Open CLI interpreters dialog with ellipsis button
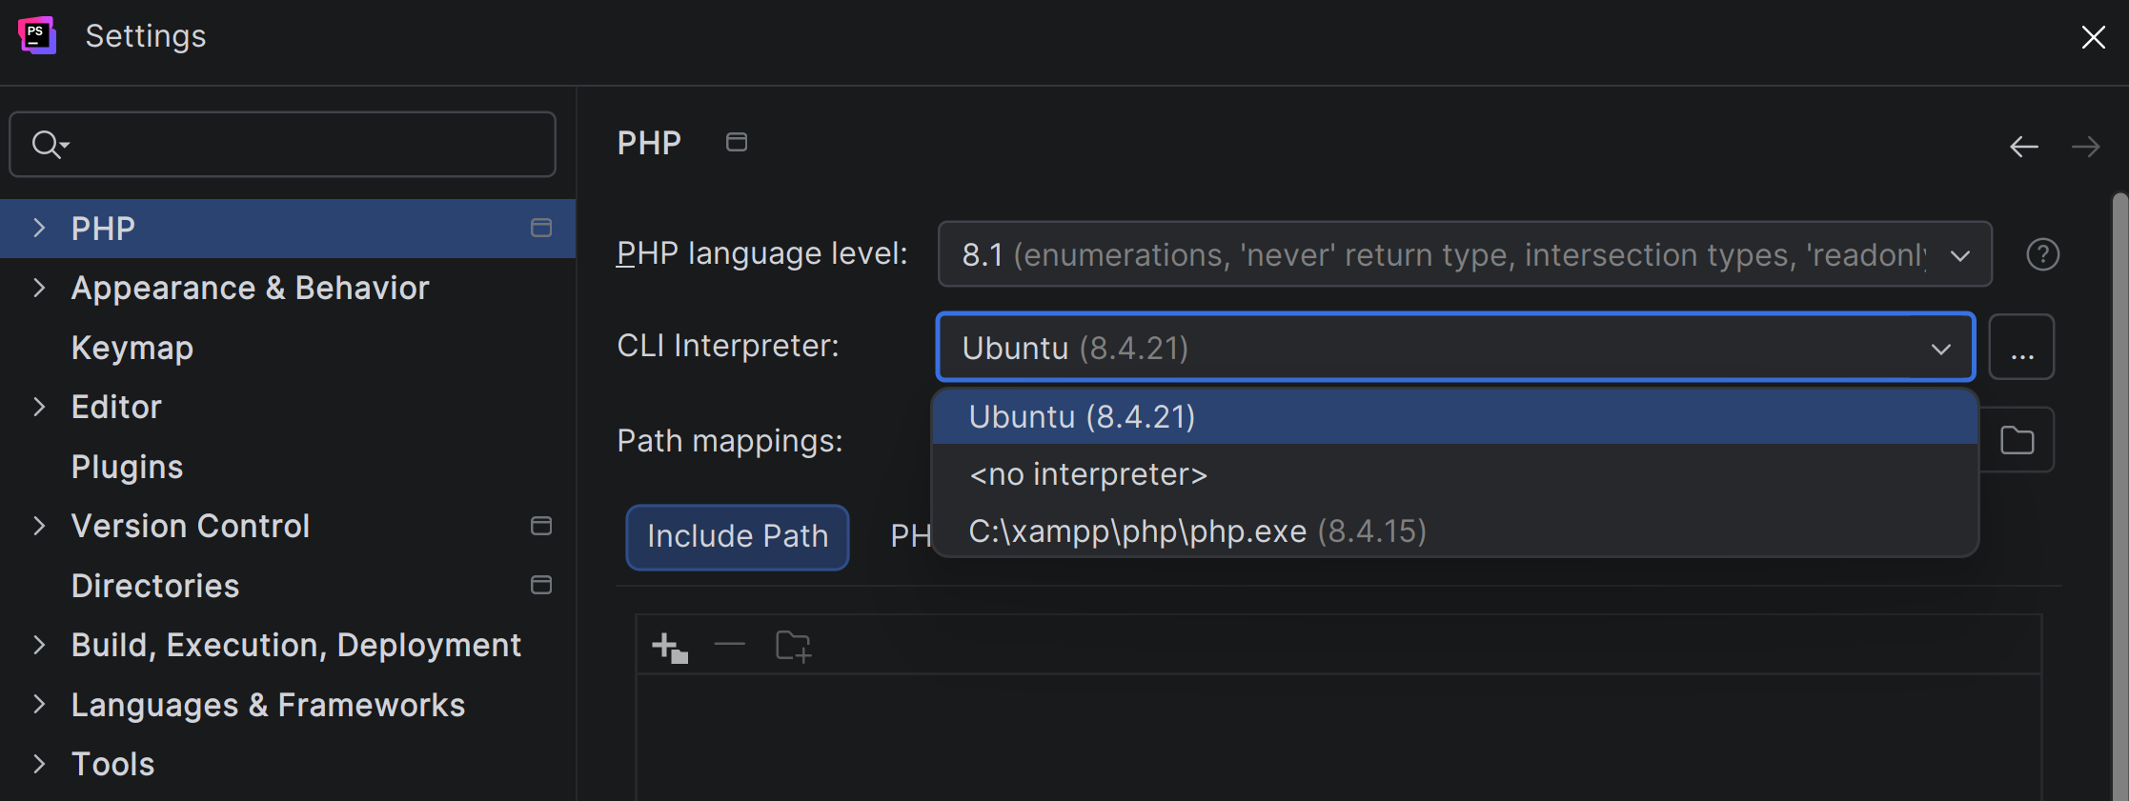This screenshot has height=801, width=2129. click(x=2021, y=348)
